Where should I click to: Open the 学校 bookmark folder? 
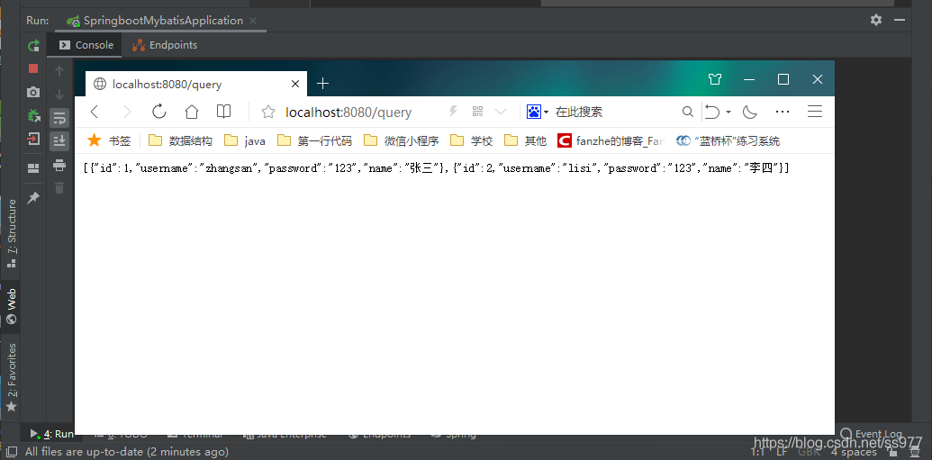(x=471, y=140)
